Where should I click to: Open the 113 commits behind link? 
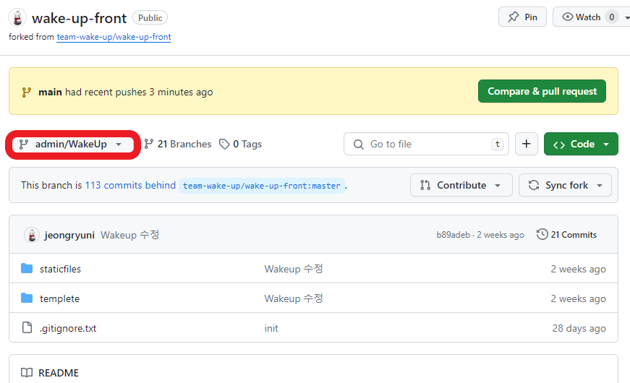pyautogui.click(x=130, y=185)
